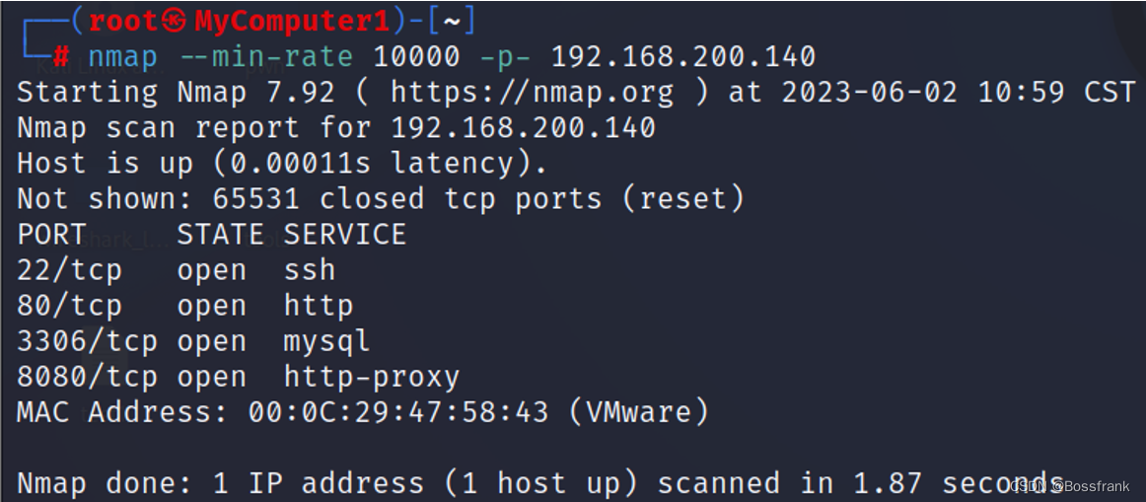Click the red hash prompt symbol
This screenshot has width=1146, height=502.
61,56
